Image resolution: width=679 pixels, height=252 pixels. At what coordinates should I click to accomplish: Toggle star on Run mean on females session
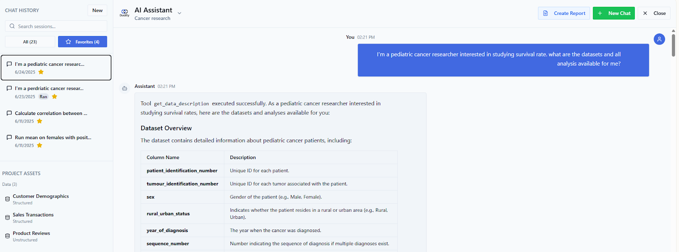coord(39,146)
